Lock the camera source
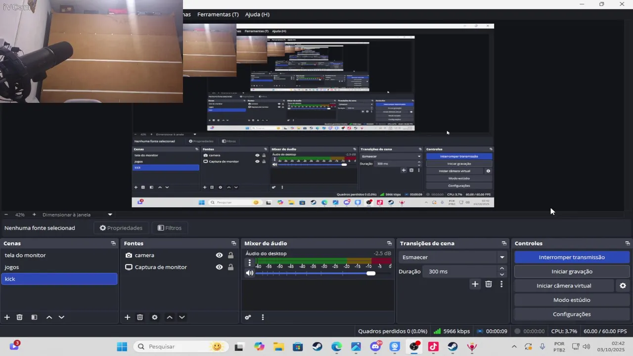 pyautogui.click(x=230, y=255)
